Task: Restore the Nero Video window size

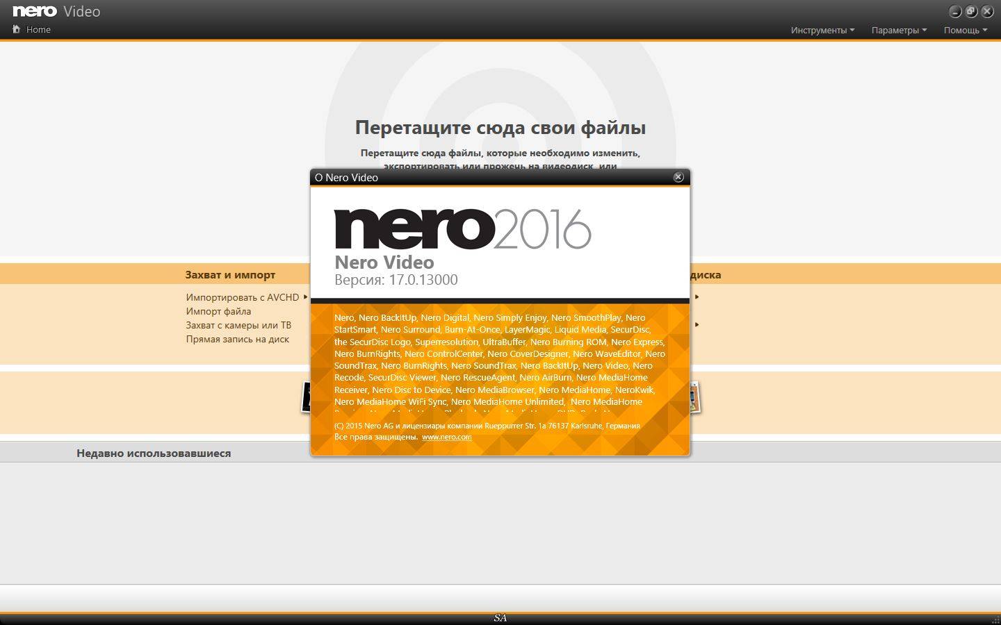Action: (x=971, y=11)
